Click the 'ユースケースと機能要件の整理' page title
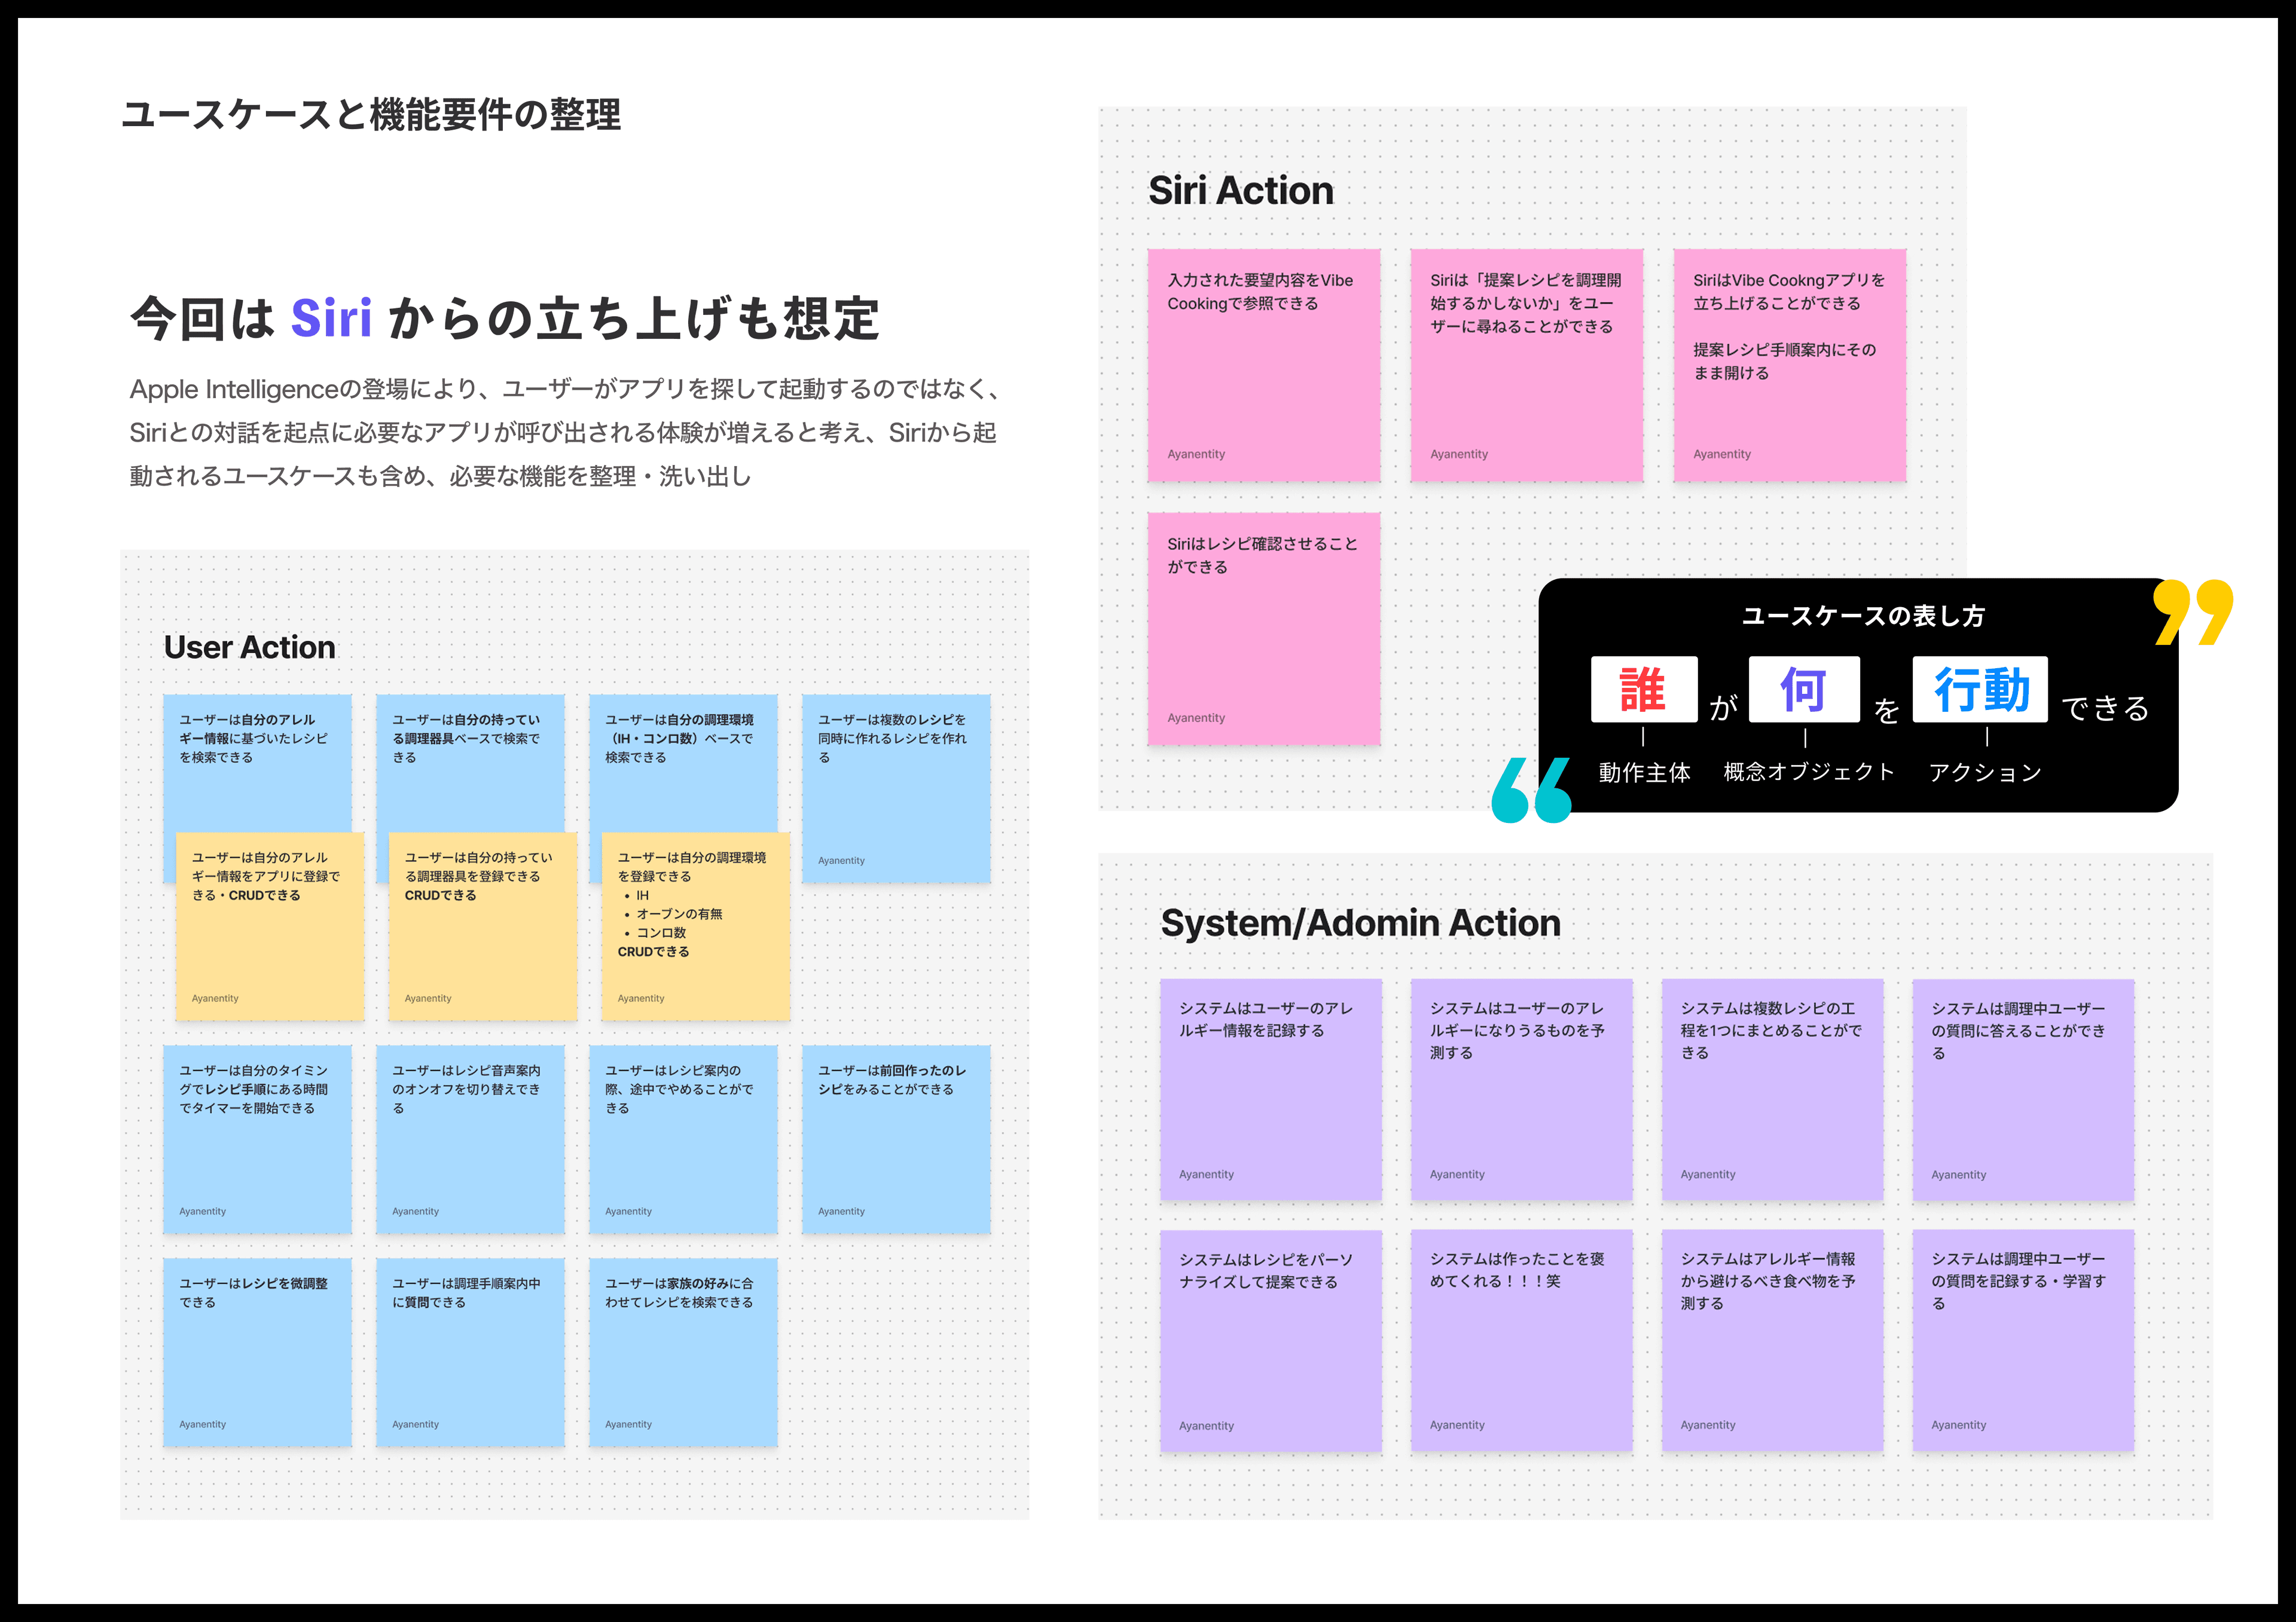Image resolution: width=2296 pixels, height=1622 pixels. tap(371, 115)
